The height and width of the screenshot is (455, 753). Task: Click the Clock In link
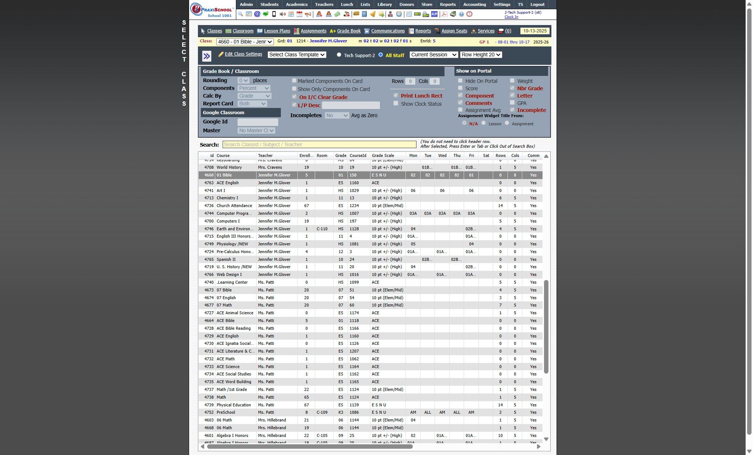click(x=511, y=17)
